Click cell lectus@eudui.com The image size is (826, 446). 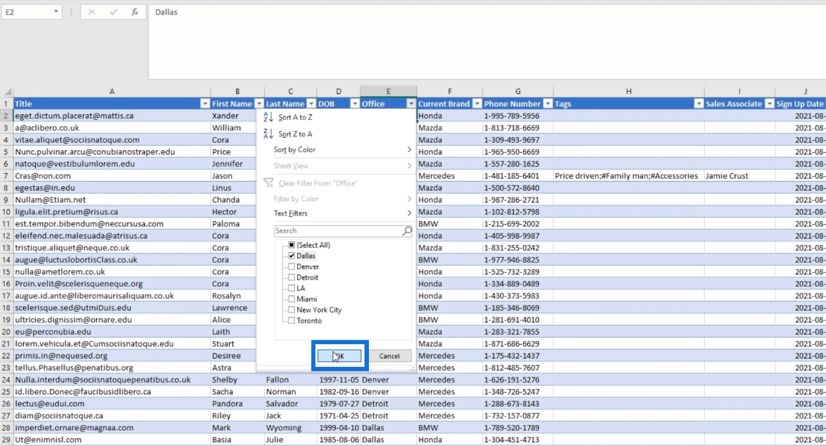(x=112, y=404)
